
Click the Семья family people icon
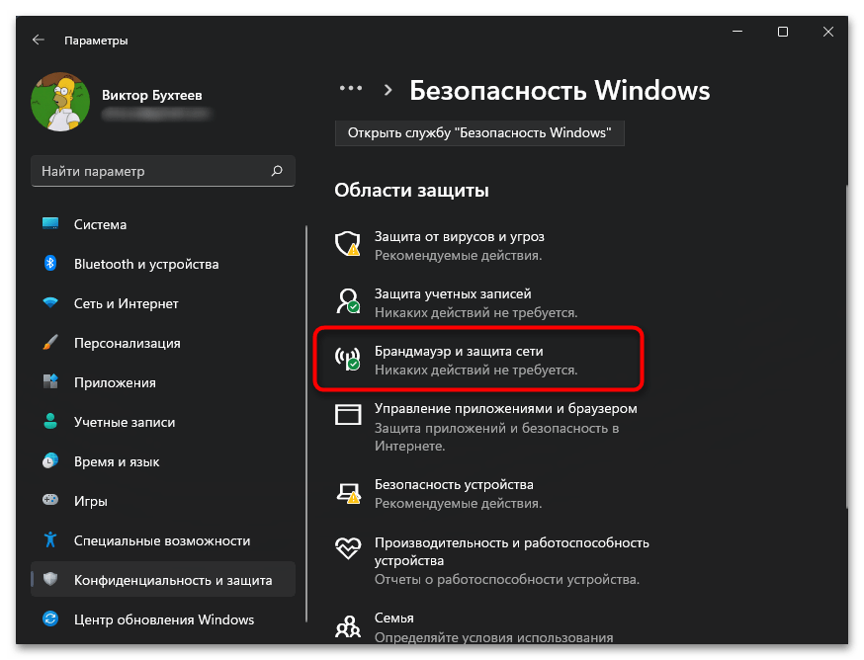point(348,627)
